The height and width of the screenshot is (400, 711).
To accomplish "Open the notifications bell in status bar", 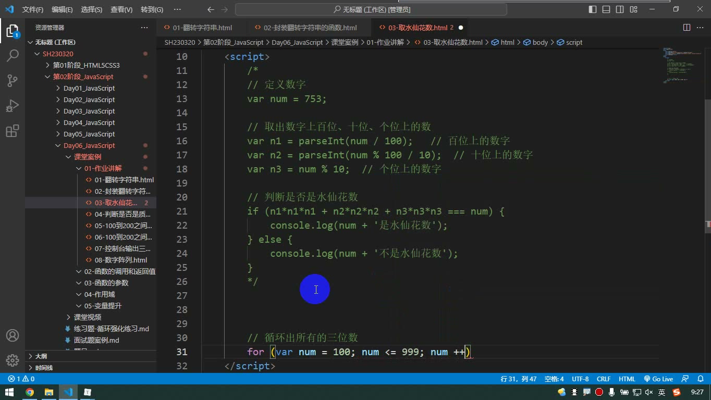I will pos(701,379).
